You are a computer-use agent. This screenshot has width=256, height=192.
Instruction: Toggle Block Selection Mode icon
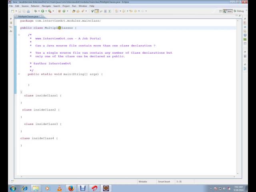coord(105,11)
